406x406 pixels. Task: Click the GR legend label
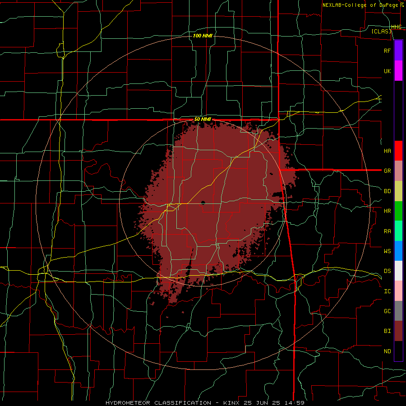click(387, 171)
